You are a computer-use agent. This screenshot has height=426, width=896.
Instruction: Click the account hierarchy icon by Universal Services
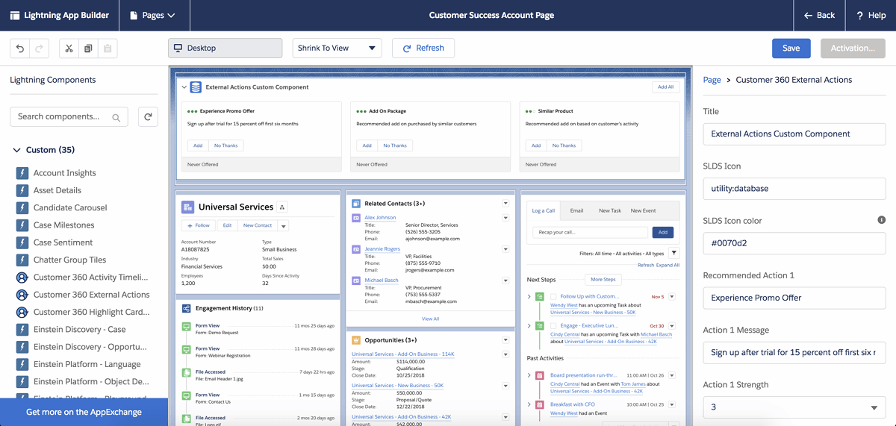[282, 207]
